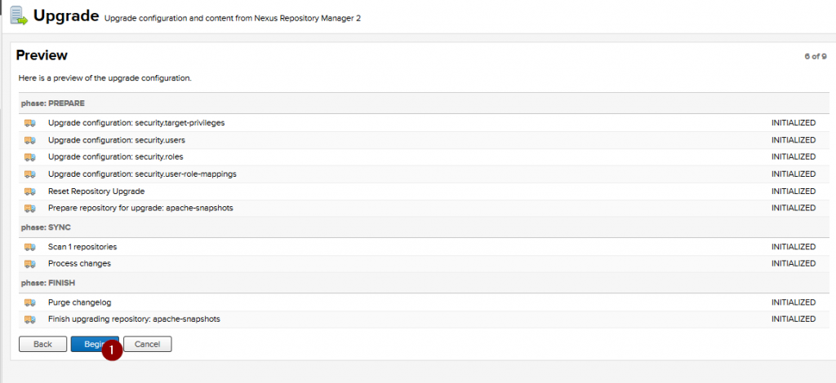Image resolution: width=836 pixels, height=383 pixels.
Task: Click the red step marker numbered 1
Action: tap(112, 350)
